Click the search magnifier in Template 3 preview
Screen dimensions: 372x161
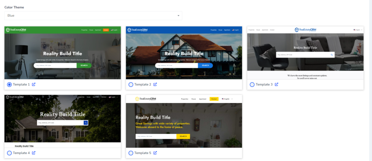pyautogui.click(x=332, y=55)
